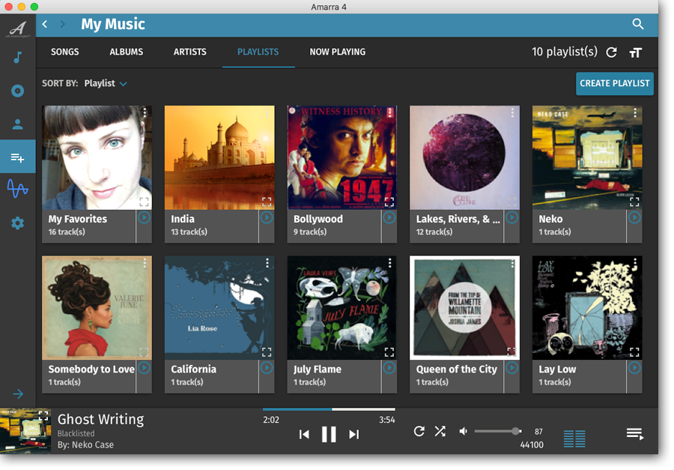Toggle repeat mode
The image size is (674, 470).
coord(419,431)
